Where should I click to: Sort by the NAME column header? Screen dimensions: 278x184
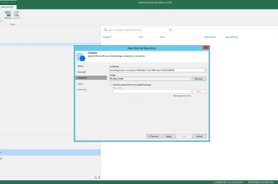(x=107, y=37)
